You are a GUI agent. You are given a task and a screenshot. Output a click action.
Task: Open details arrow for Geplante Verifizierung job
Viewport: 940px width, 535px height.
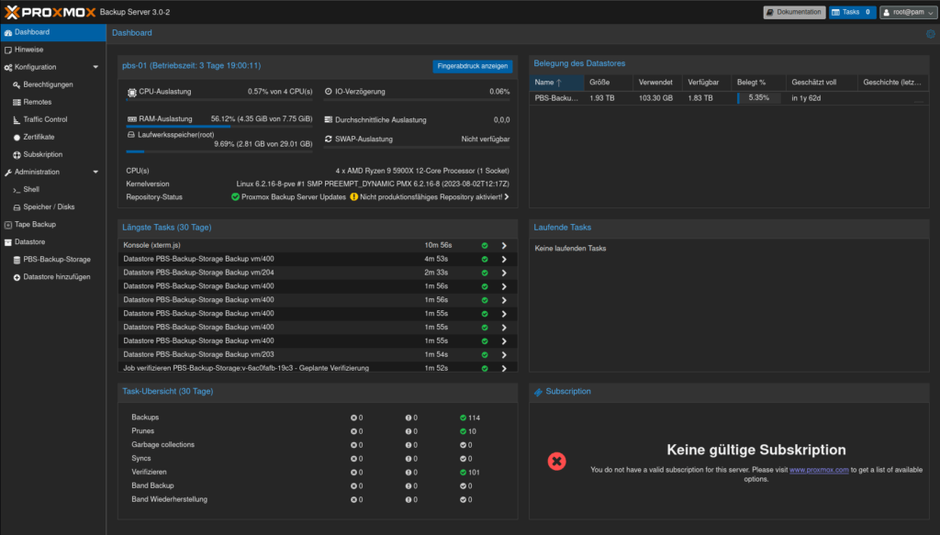(504, 369)
